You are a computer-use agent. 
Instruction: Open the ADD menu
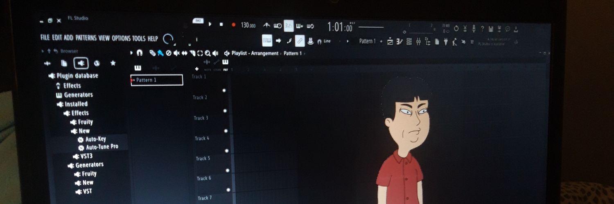[68, 38]
